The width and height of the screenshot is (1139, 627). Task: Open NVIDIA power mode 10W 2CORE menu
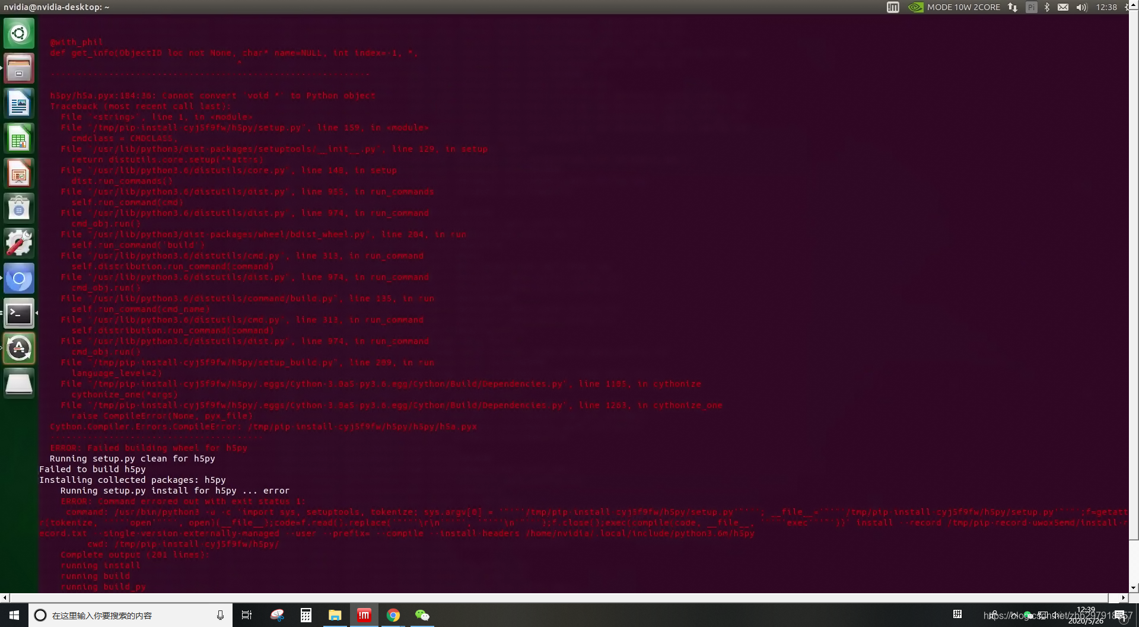pyautogui.click(x=954, y=7)
